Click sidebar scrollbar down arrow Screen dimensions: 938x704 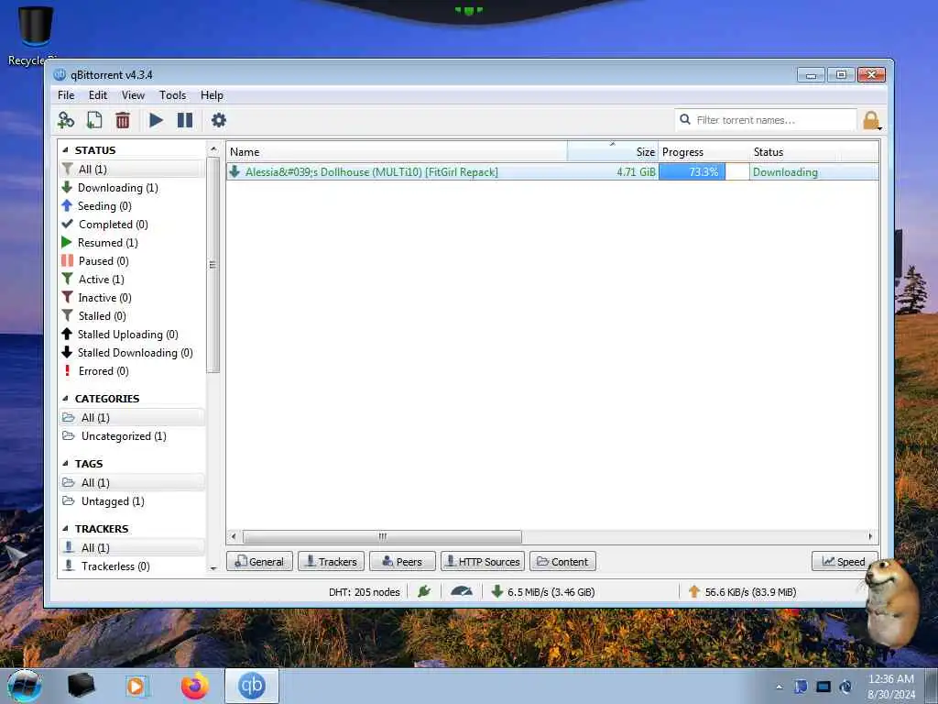pos(213,568)
